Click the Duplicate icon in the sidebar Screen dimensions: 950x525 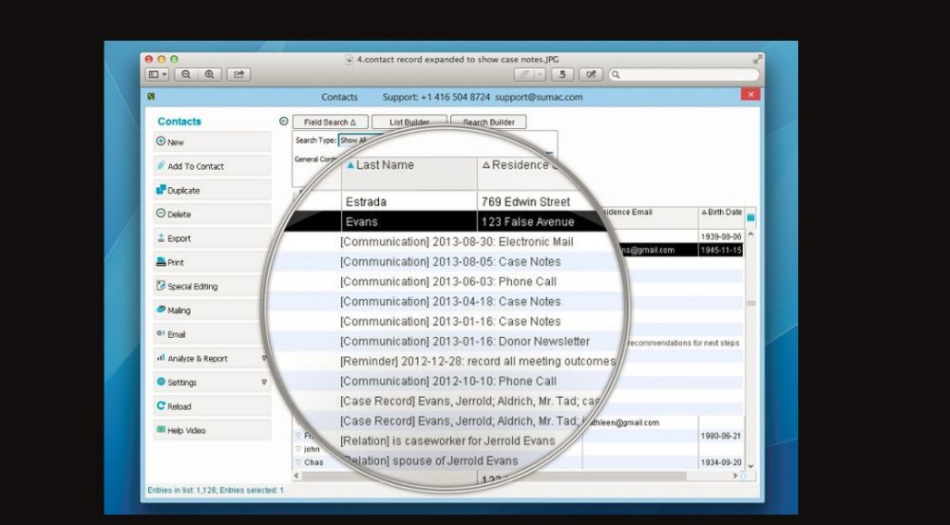tap(161, 190)
